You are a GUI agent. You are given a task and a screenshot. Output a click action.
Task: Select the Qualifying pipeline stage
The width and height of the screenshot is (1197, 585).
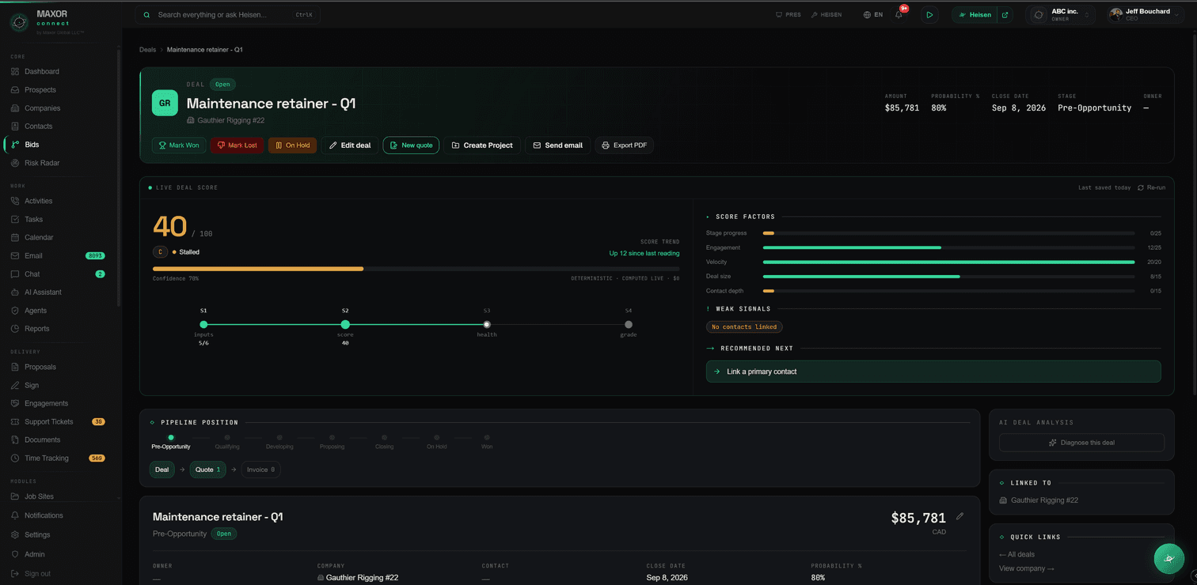pyautogui.click(x=227, y=442)
